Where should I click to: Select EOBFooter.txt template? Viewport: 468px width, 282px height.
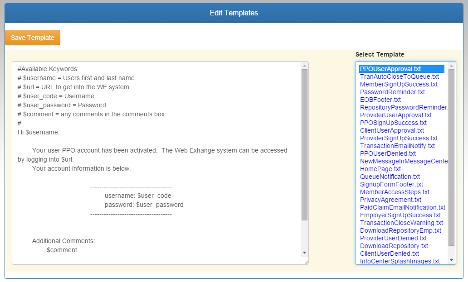[380, 100]
